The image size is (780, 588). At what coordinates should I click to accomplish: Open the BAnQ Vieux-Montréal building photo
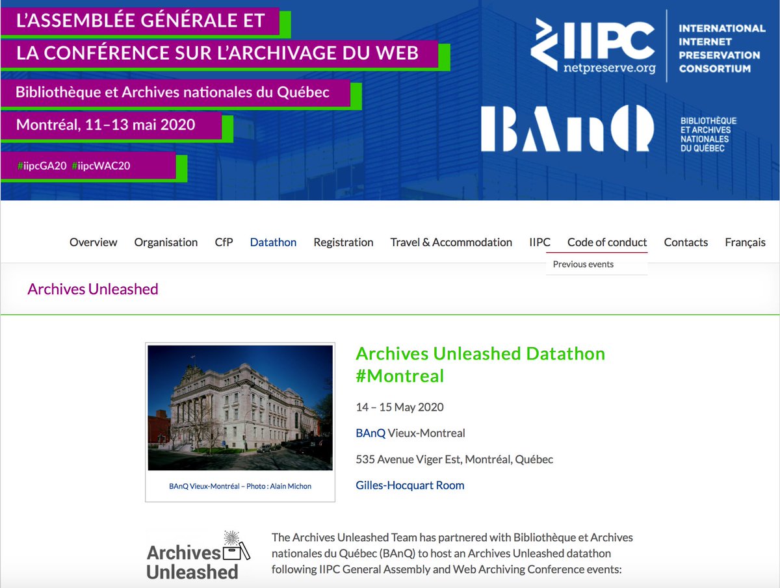click(x=240, y=408)
